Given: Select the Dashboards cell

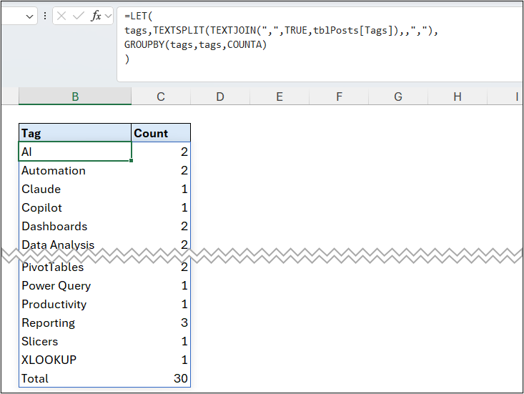Looking at the screenshot, I should coord(75,226).
